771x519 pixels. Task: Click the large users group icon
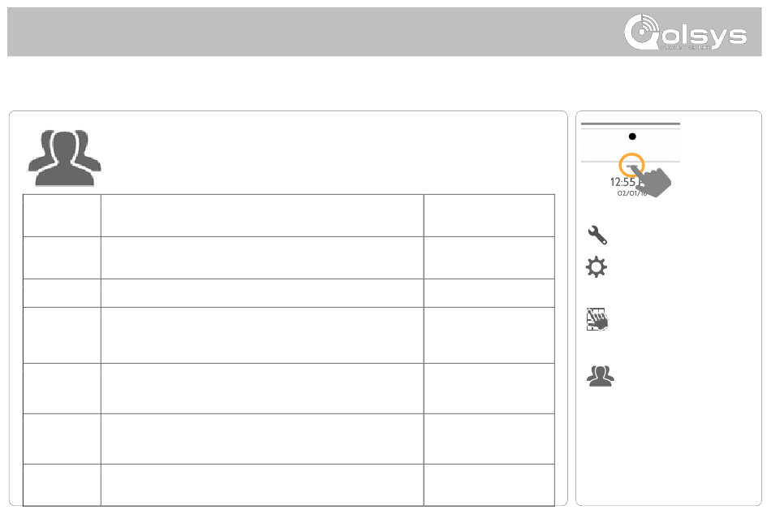click(64, 158)
